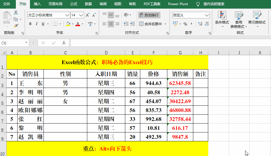Open the 文件 (File) tab
This screenshot has height=156, width=271.
click(x=7, y=4)
